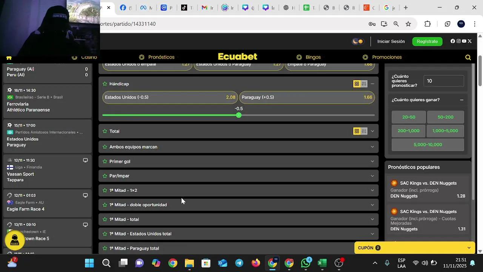Click the Ecuabet logo
This screenshot has height=272, width=483.
click(x=238, y=57)
